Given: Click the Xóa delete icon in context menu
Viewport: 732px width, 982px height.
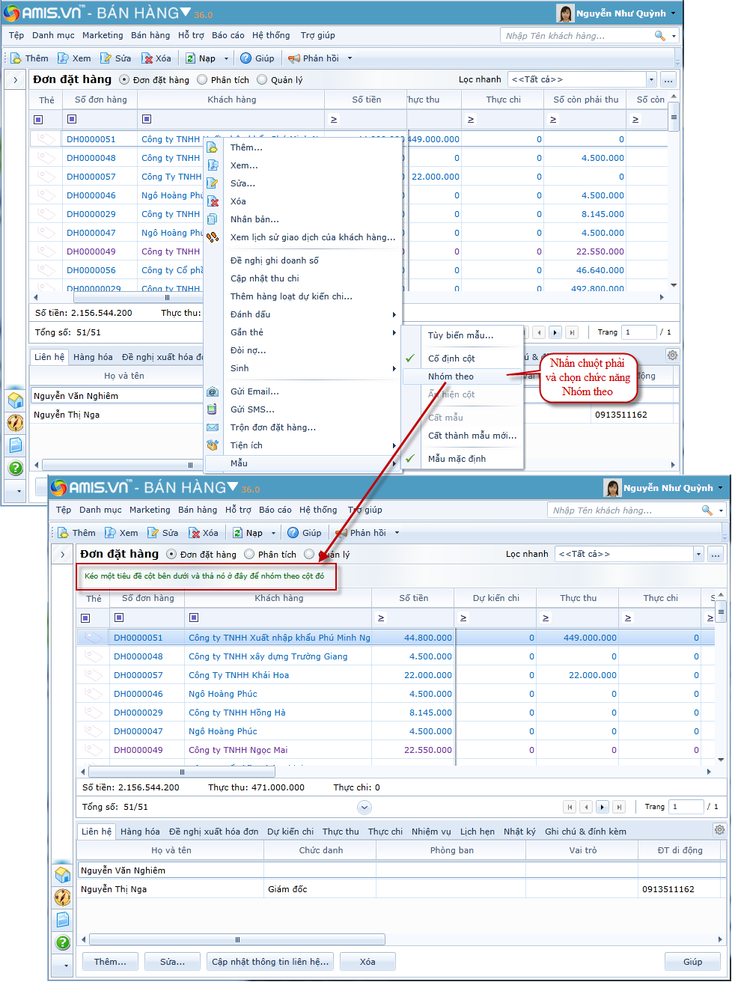Looking at the screenshot, I should (x=213, y=201).
